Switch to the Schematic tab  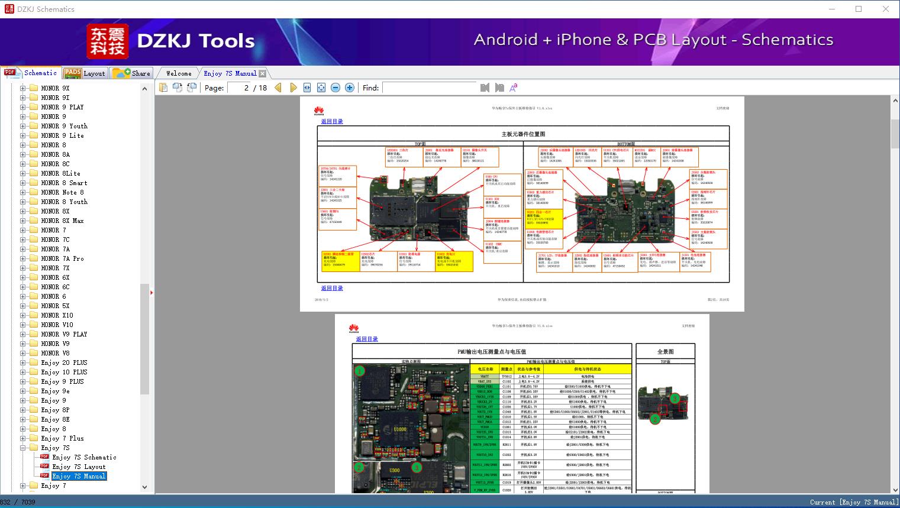coord(31,73)
